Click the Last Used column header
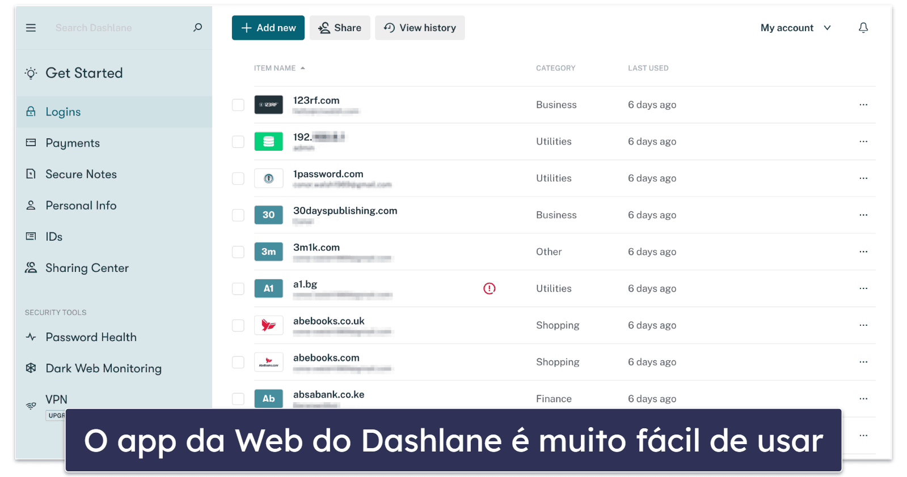 (x=648, y=68)
